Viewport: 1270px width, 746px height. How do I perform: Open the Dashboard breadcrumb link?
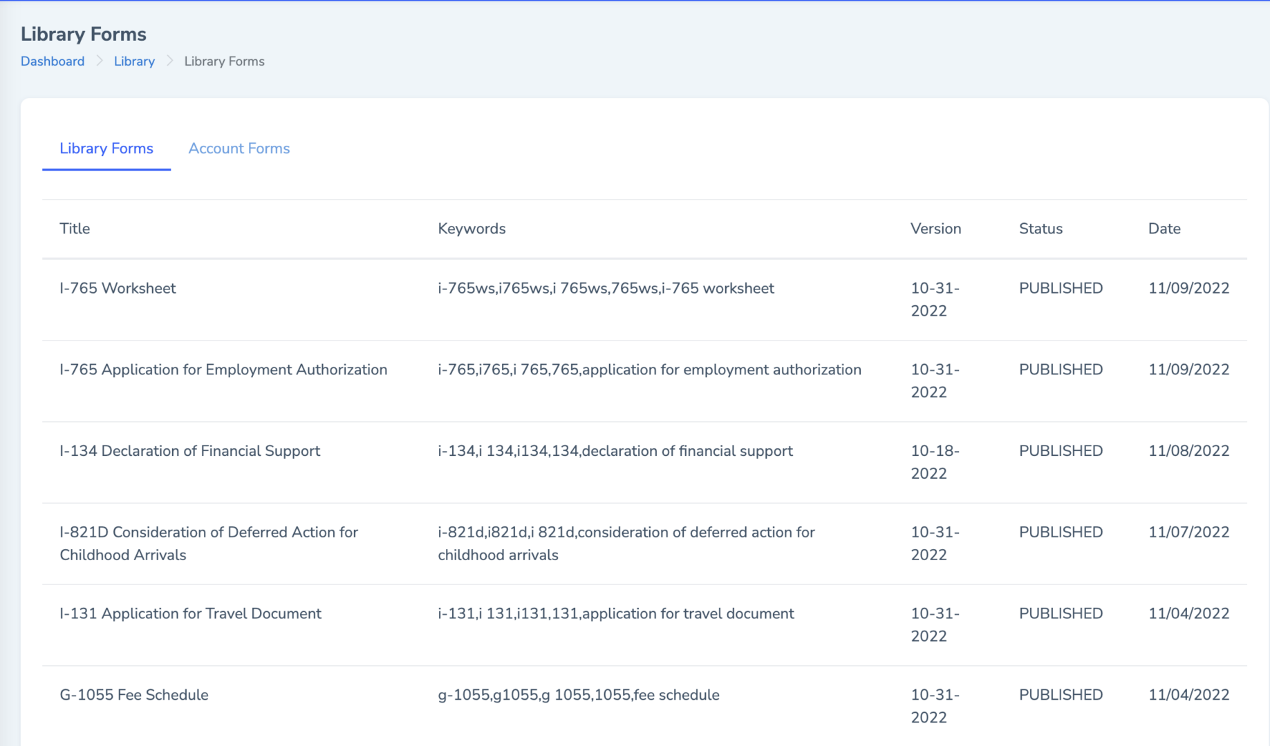click(52, 61)
